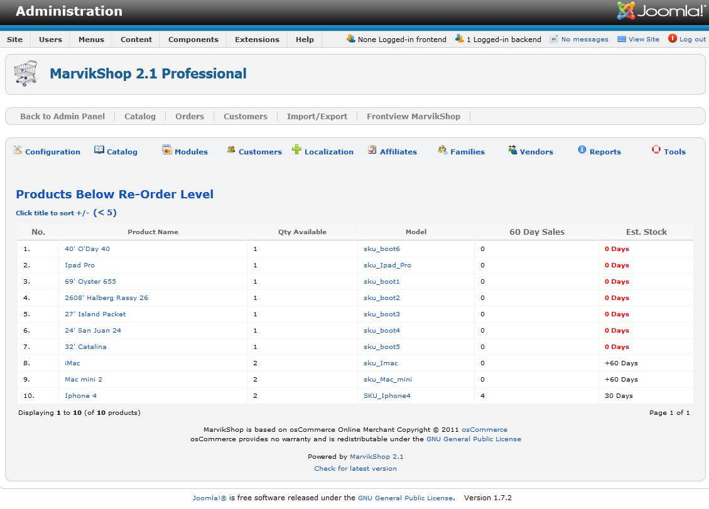
Task: Click the red Log out icon
Action: (673, 38)
